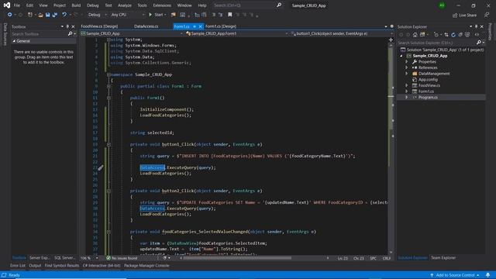The image size is (496, 279).
Task: Click the split editor plus icon
Action: point(391,40)
